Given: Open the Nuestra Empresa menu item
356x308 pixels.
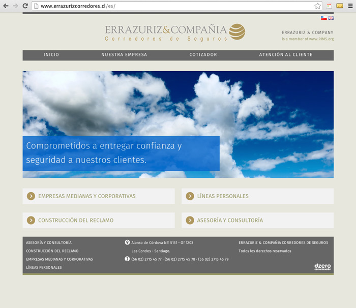Looking at the screenshot, I should (x=124, y=55).
